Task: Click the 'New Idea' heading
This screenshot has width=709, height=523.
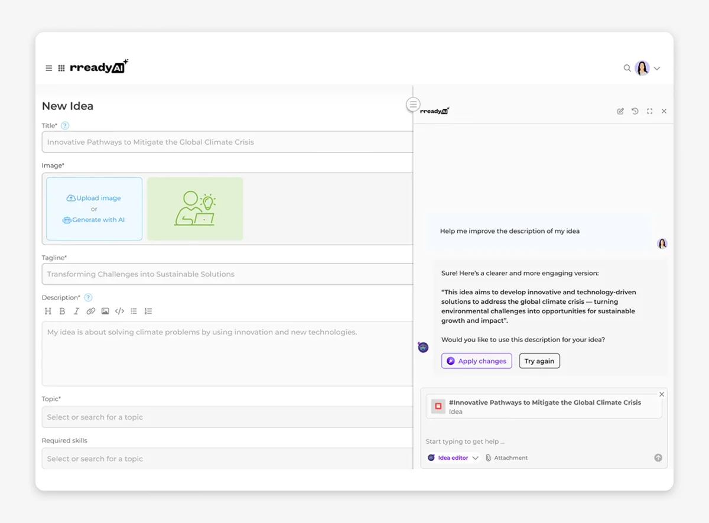Action: [67, 106]
